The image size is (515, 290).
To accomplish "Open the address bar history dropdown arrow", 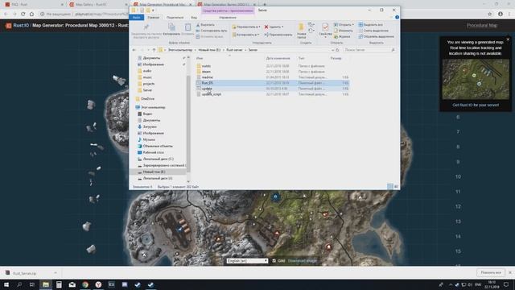I will click(x=332, y=50).
